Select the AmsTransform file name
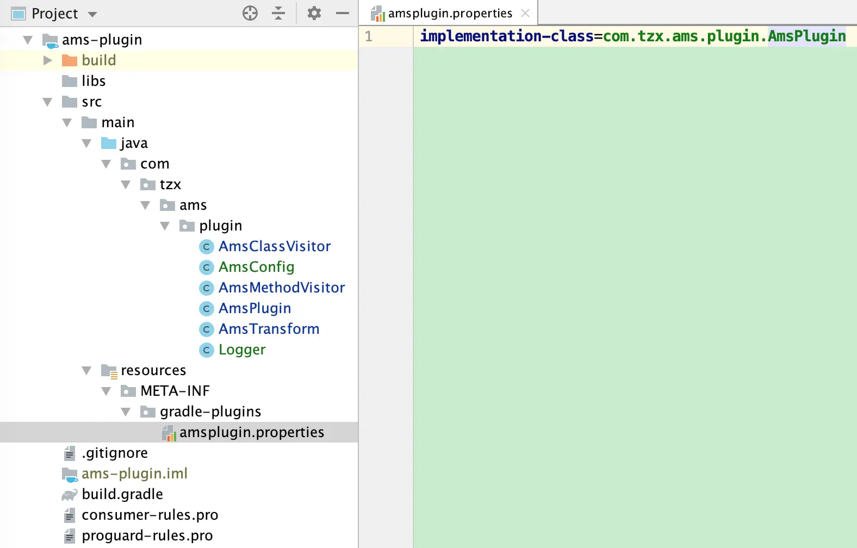 point(269,329)
